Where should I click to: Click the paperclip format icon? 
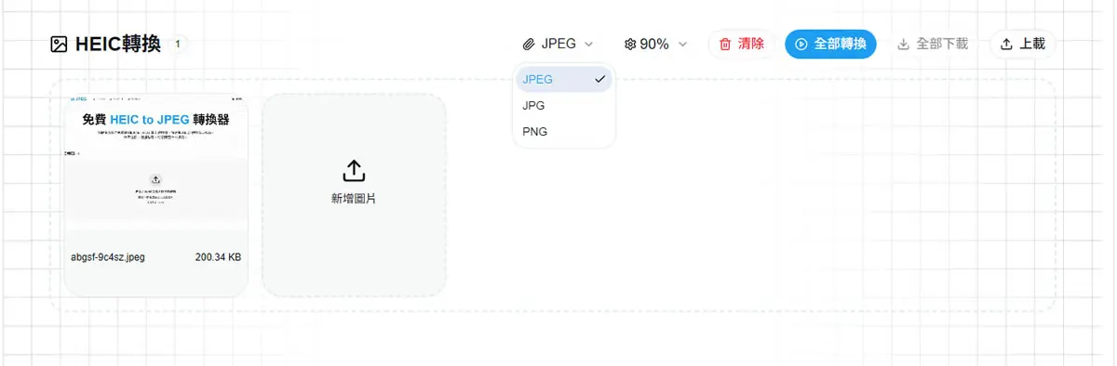pos(529,44)
